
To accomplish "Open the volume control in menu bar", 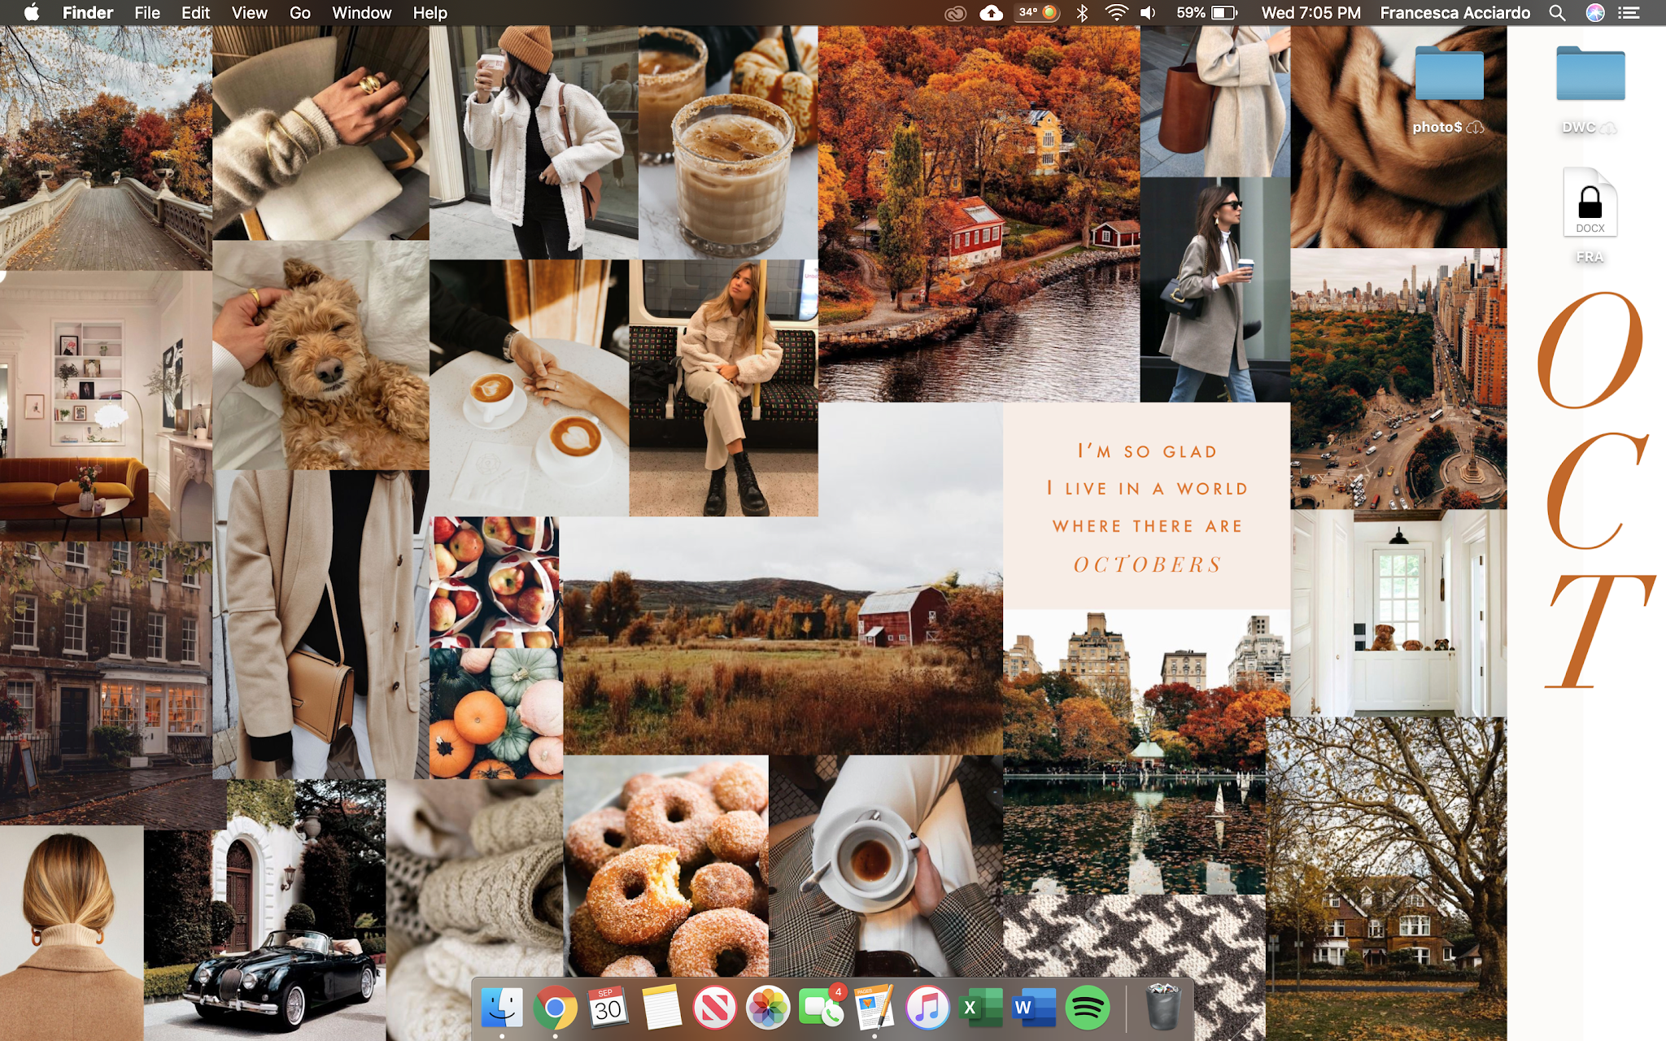I will coord(1148,13).
